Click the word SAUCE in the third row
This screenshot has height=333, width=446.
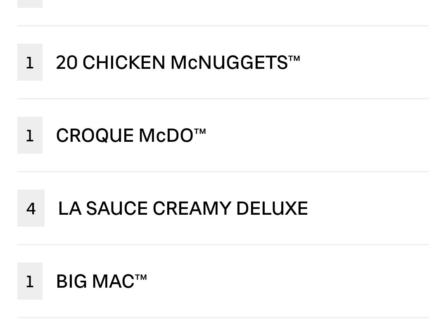117,209
